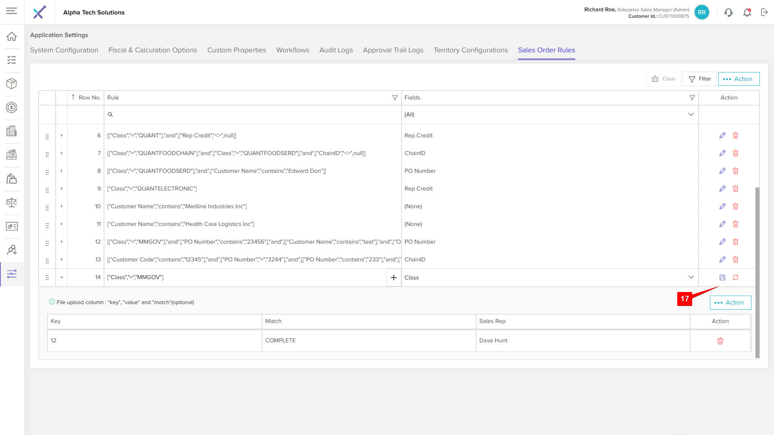The width and height of the screenshot is (774, 435).
Task: Switch to the Workflows tab
Action: pyautogui.click(x=292, y=50)
